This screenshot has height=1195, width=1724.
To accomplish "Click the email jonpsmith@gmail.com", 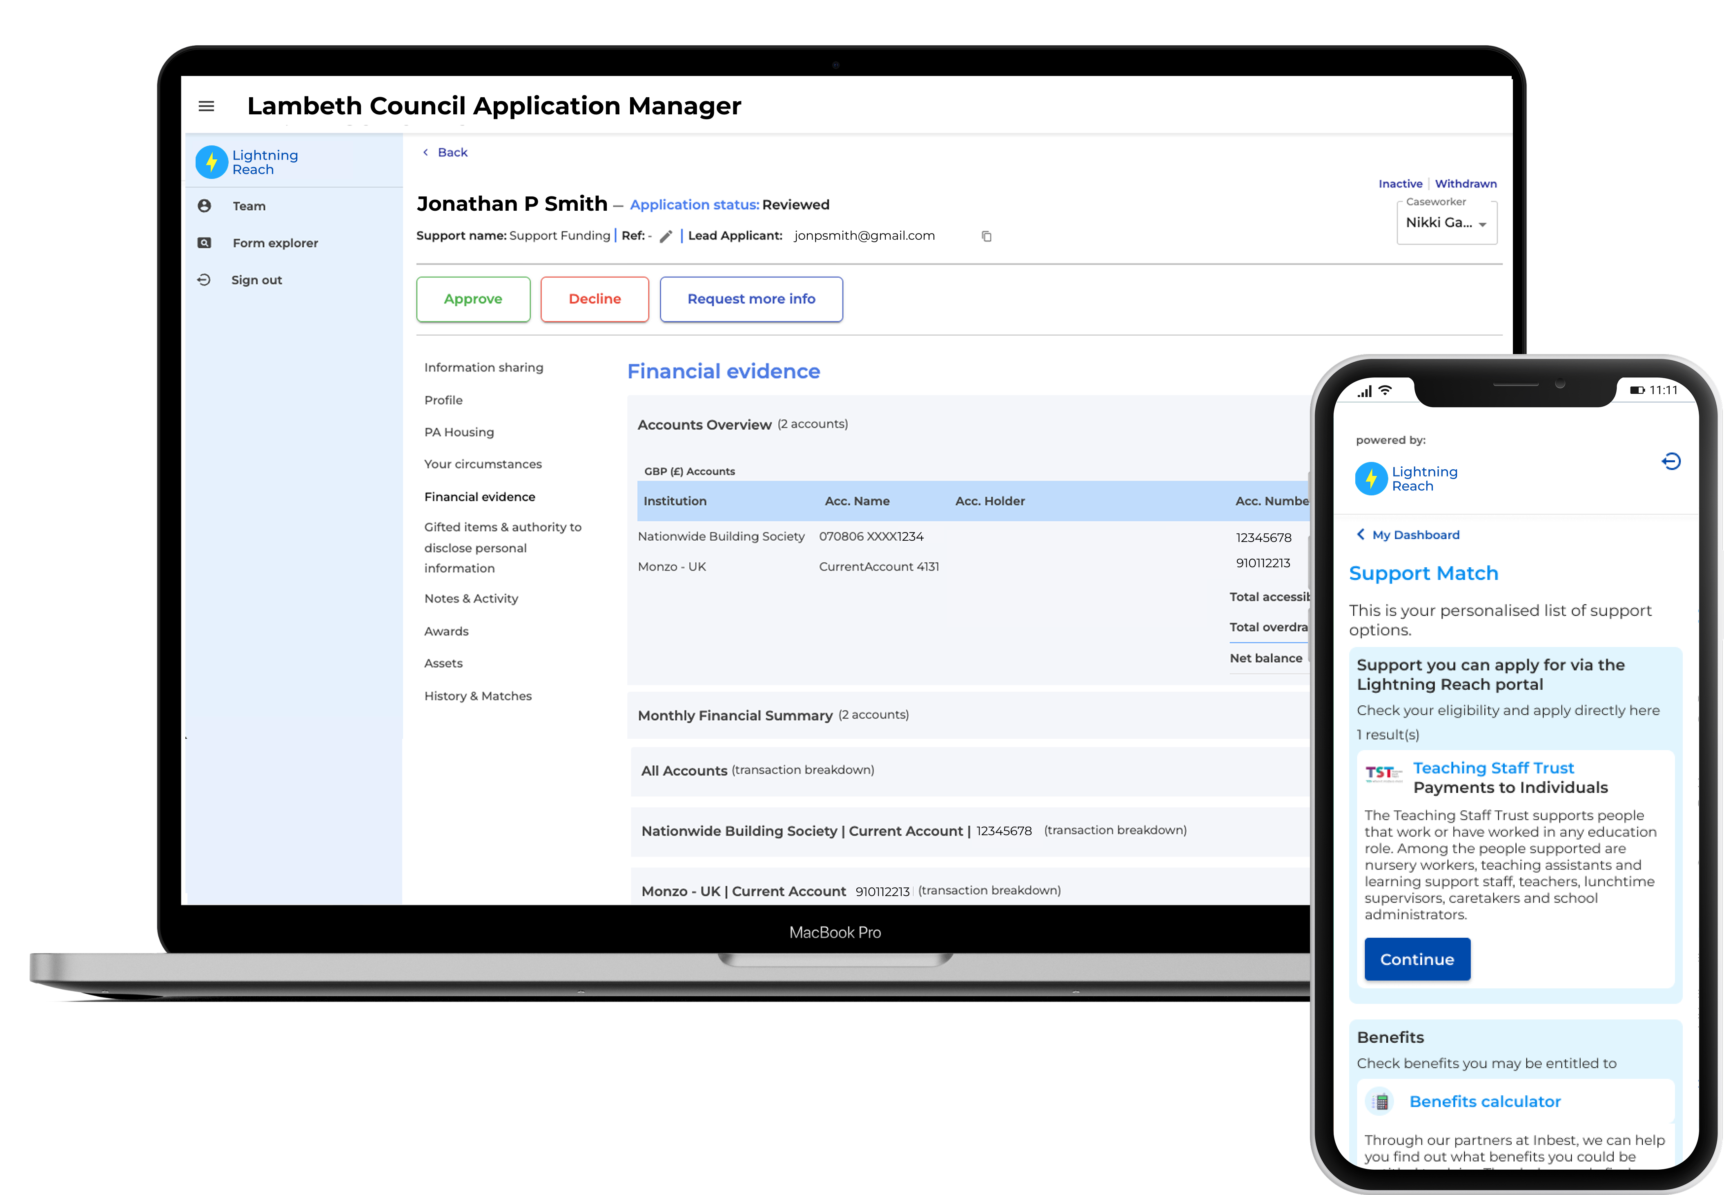I will pyautogui.click(x=864, y=236).
